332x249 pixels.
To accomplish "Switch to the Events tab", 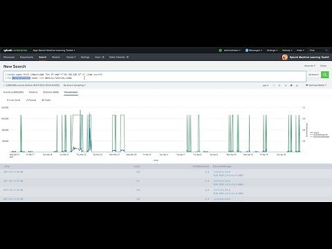I will pyautogui.click(x=13, y=92).
